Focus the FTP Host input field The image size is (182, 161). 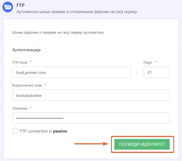[x=71, y=72]
